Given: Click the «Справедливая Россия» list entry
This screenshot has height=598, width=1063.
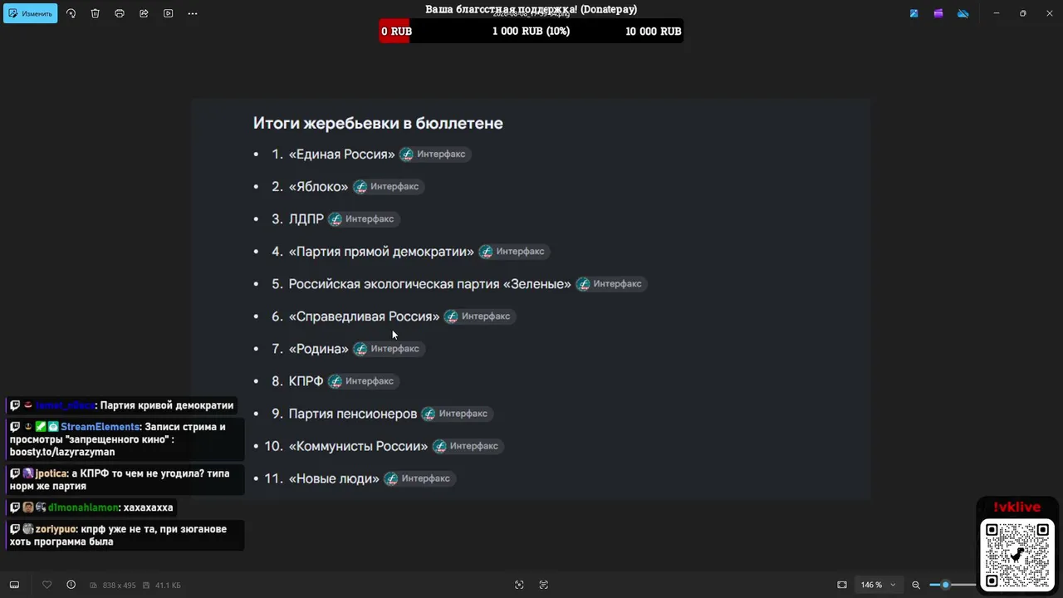Looking at the screenshot, I should click(x=365, y=316).
